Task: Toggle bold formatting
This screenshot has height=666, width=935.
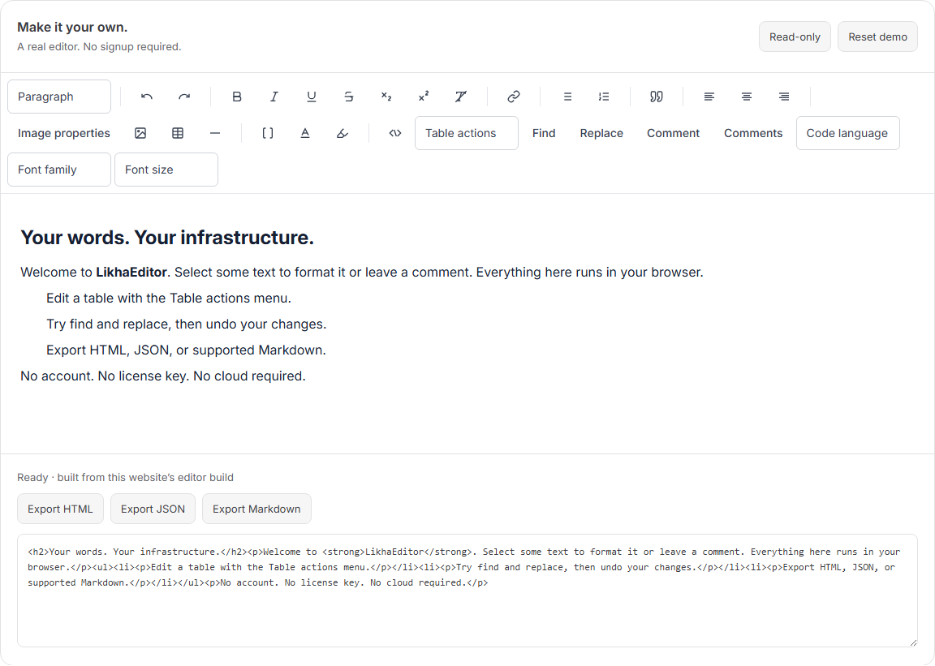Action: pos(237,97)
